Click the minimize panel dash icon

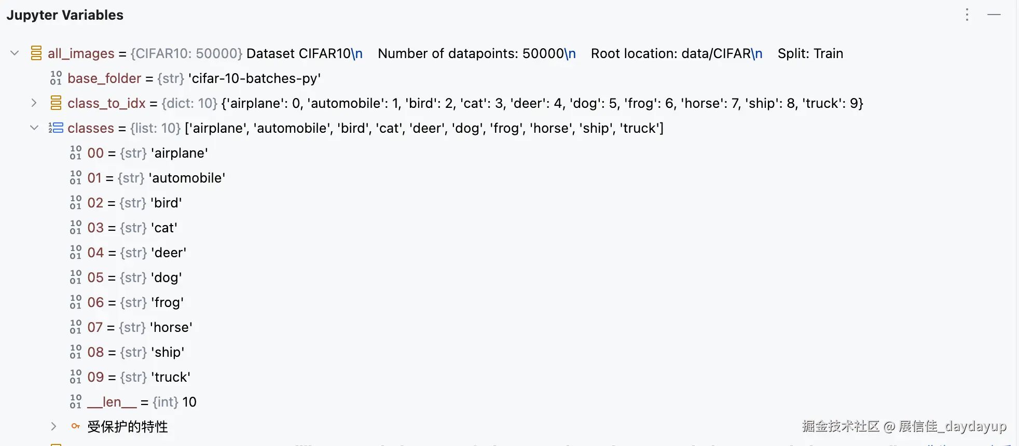pyautogui.click(x=994, y=15)
